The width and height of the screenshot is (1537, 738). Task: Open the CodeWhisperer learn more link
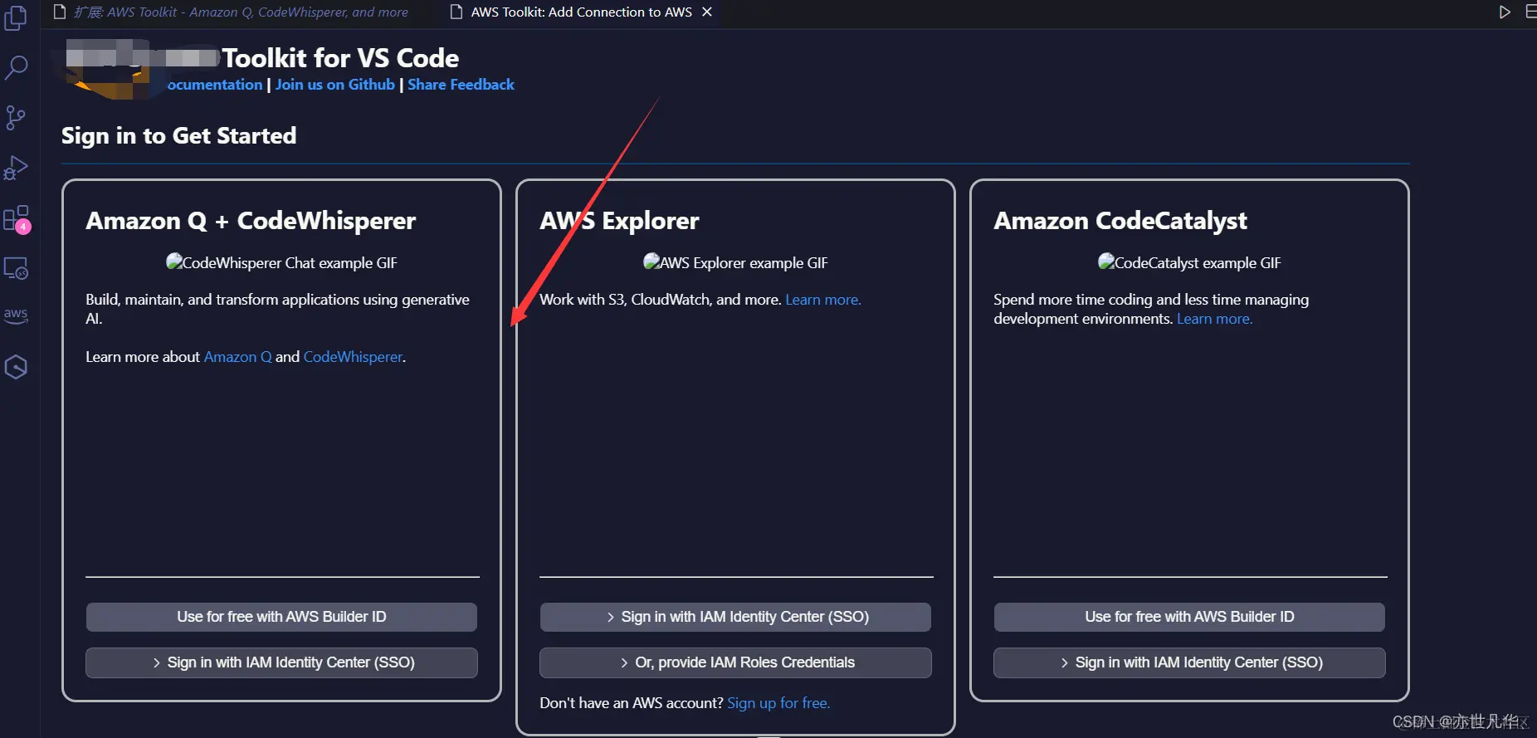coord(353,357)
